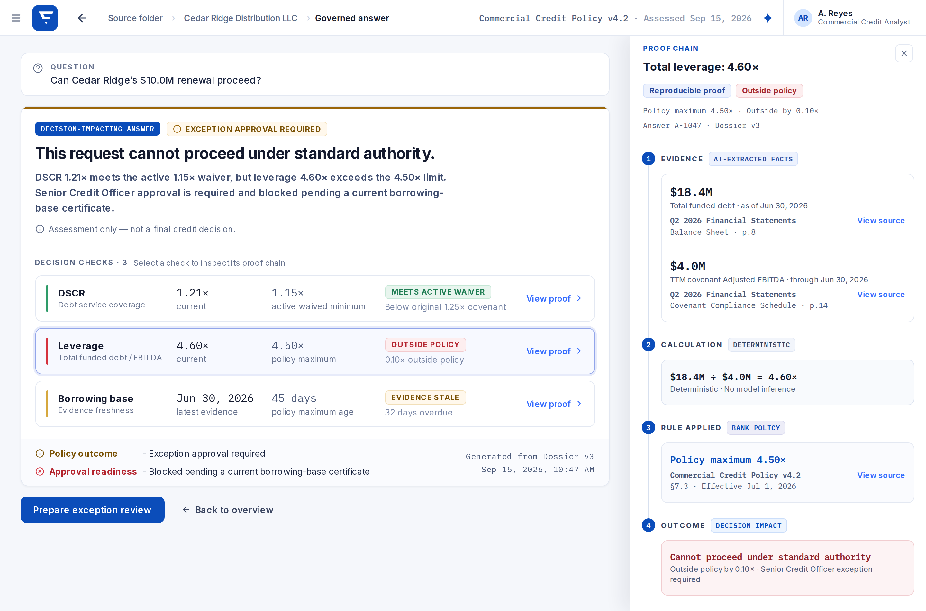Image resolution: width=926 pixels, height=611 pixels.
Task: View source for $18.4M total funded debt
Action: pos(881,221)
